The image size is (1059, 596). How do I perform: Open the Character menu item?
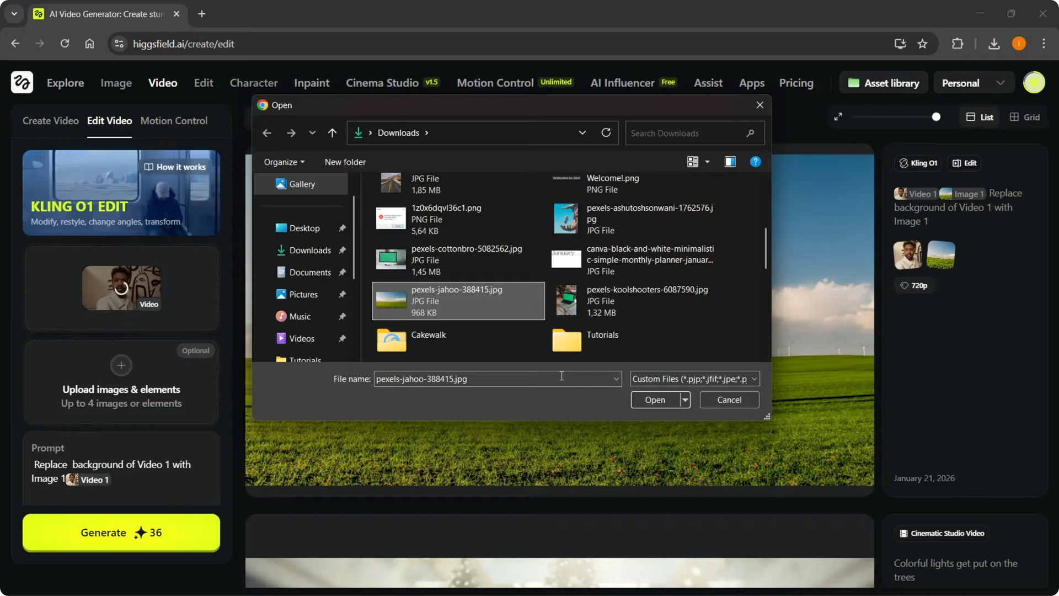click(253, 82)
